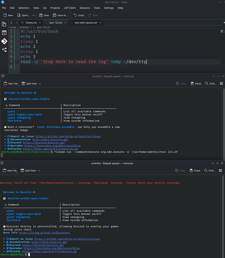Close the test 123.sh tab

66,23
